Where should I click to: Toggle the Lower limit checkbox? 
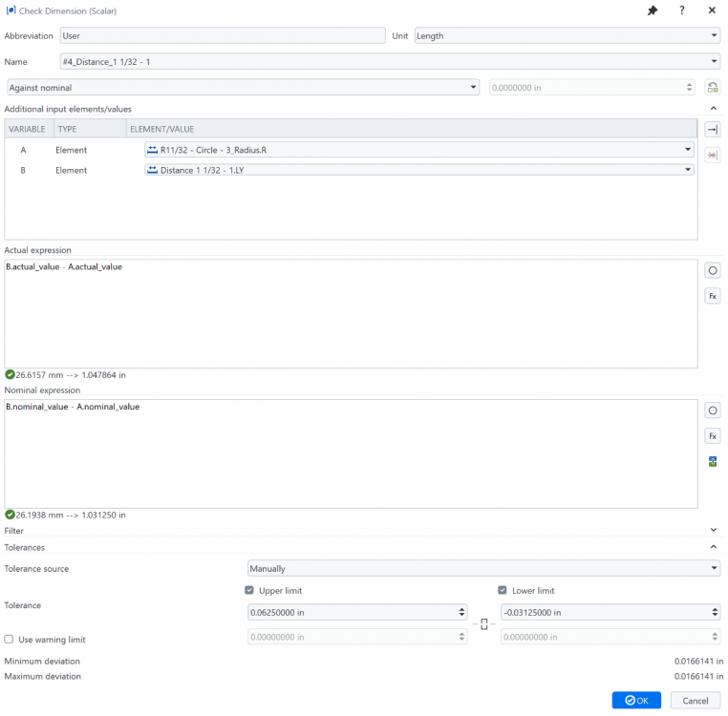[x=503, y=591]
